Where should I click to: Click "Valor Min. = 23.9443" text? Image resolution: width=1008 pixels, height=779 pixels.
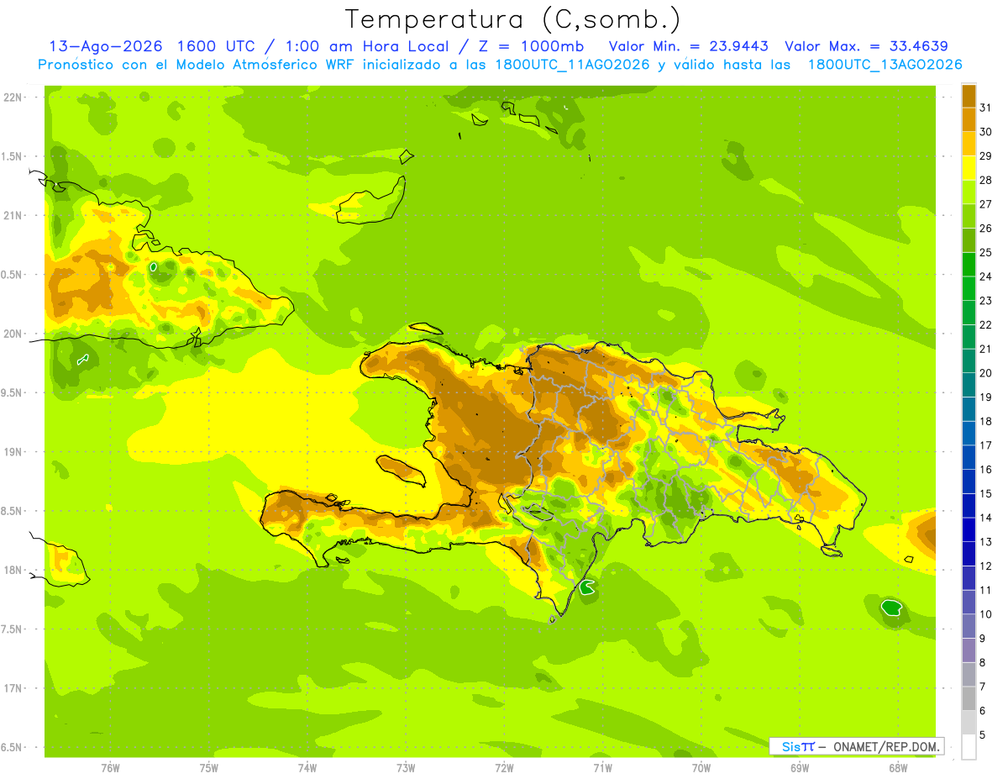[688, 46]
